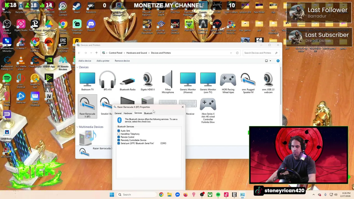Click the COM3 port value

163,143
